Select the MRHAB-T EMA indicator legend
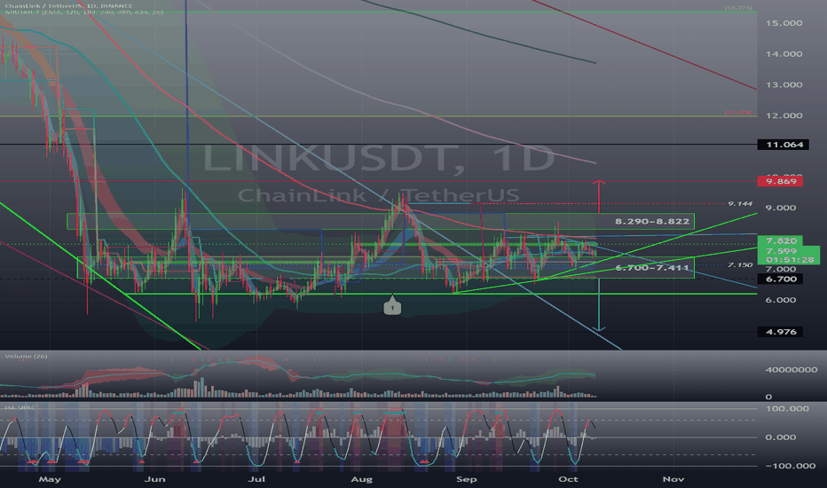 [84, 12]
